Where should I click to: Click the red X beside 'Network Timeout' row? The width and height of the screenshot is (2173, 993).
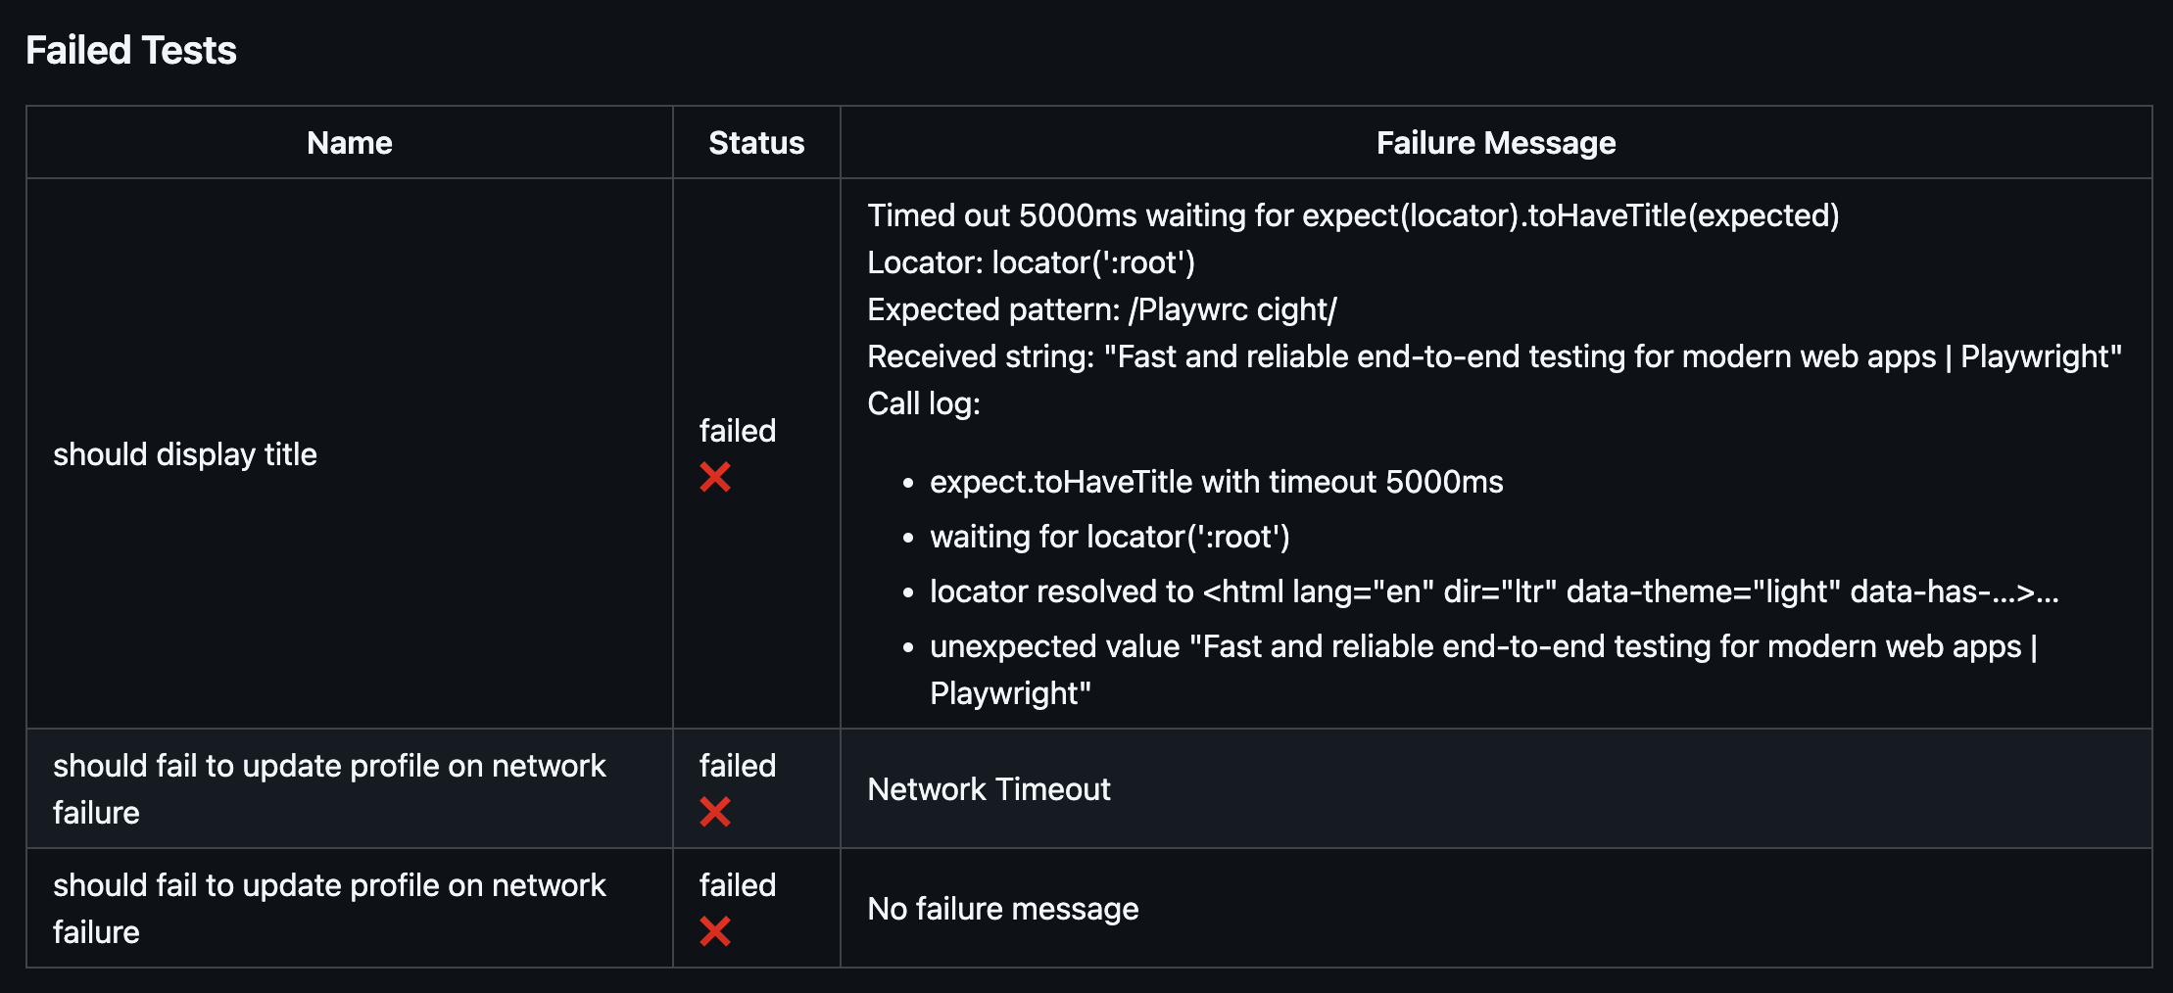tap(715, 812)
